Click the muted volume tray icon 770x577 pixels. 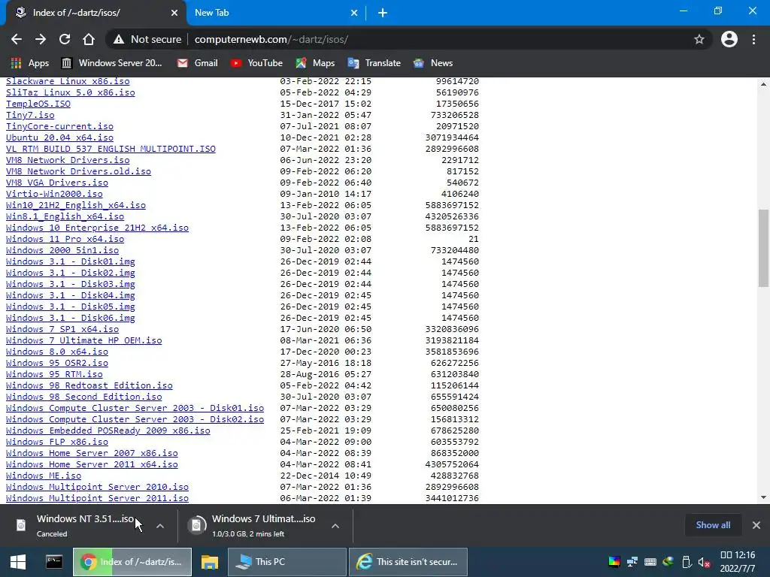click(x=704, y=562)
